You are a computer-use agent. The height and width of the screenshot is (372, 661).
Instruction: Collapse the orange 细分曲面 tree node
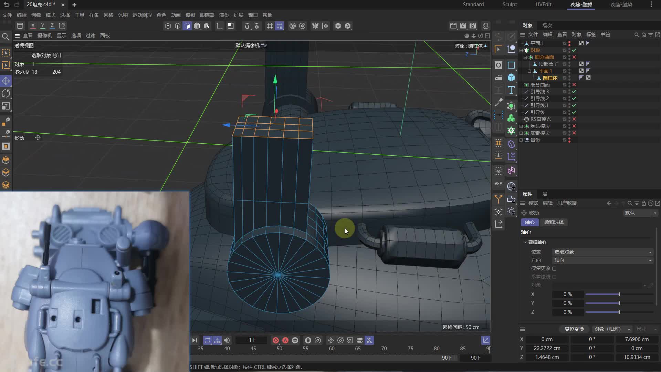coord(525,57)
